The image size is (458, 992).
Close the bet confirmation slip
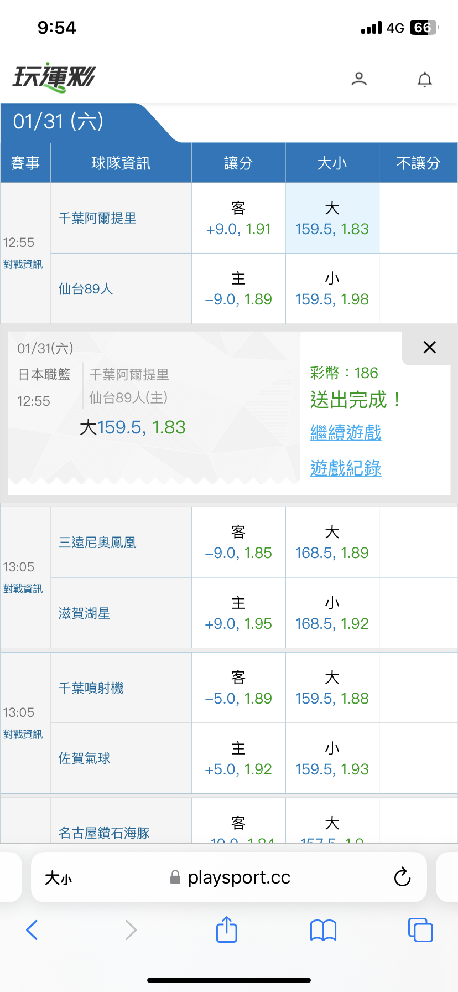(x=429, y=348)
